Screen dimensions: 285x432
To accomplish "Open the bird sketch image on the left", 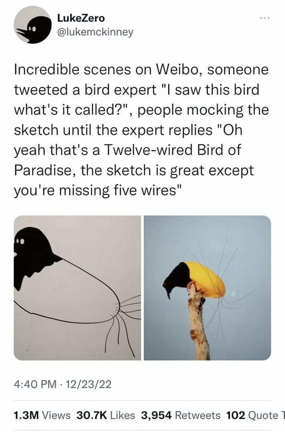I will coord(77,288).
